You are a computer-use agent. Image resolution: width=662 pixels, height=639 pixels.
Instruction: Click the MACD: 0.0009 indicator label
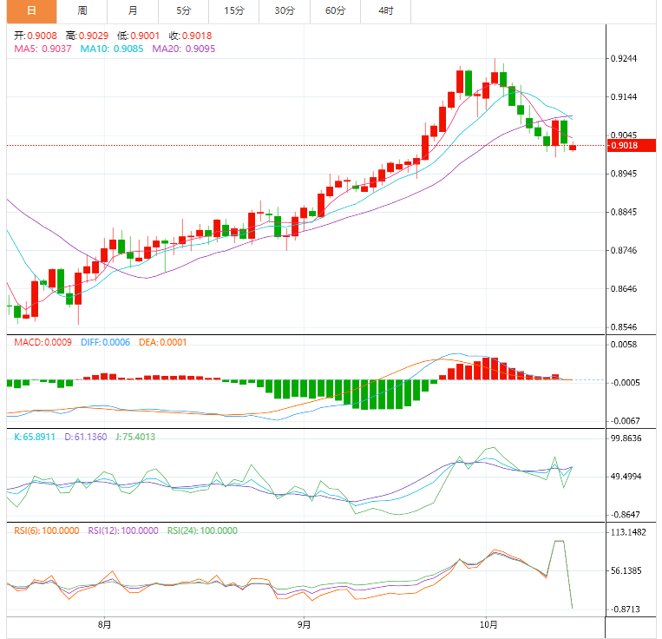43,343
